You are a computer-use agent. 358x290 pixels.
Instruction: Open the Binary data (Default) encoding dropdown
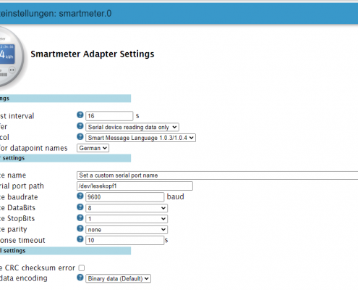[118, 278]
